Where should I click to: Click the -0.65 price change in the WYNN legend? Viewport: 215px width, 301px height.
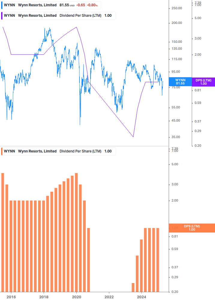click(x=81, y=5)
